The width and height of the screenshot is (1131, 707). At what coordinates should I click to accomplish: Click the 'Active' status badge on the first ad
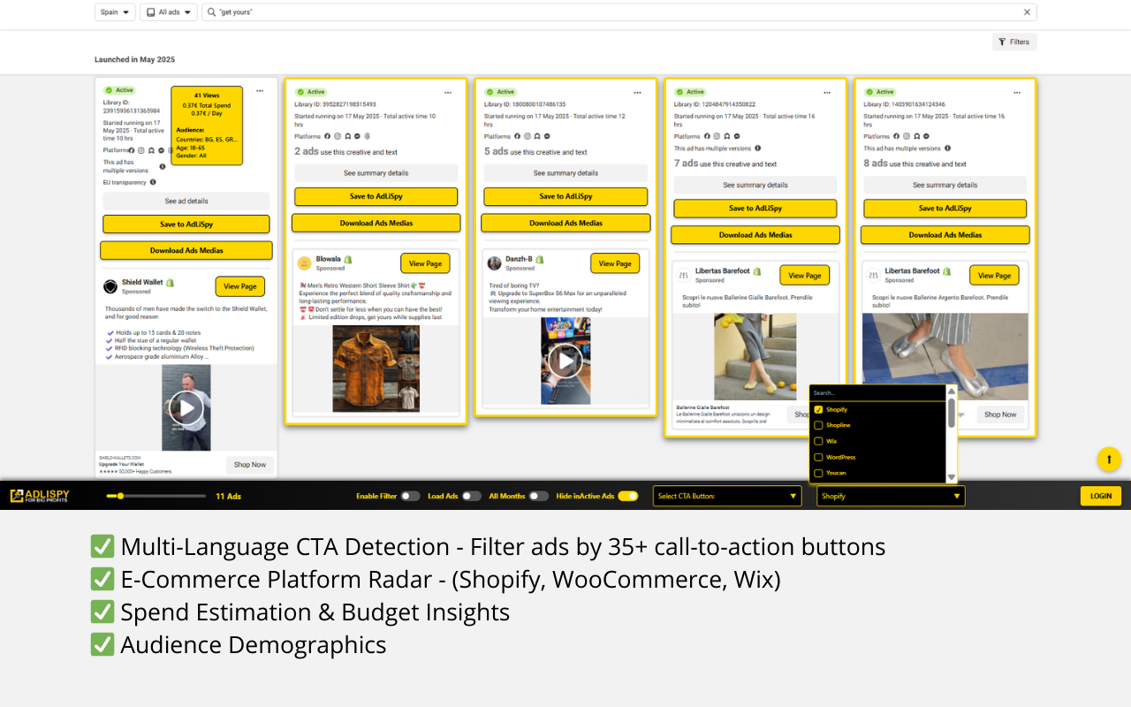[120, 90]
